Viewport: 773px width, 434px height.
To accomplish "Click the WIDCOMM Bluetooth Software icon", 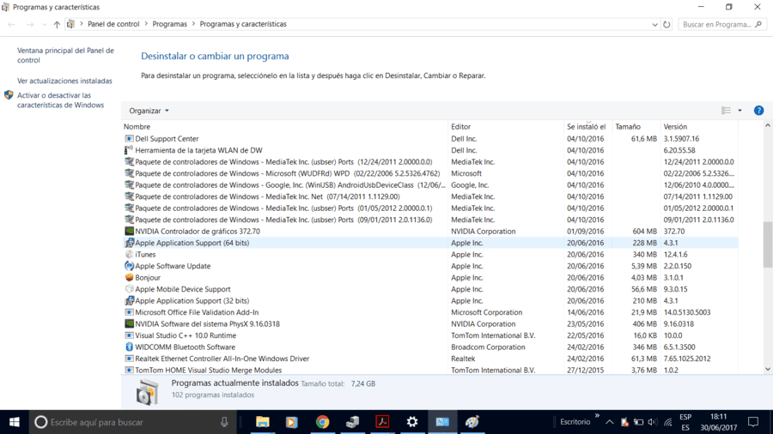I will (x=129, y=347).
